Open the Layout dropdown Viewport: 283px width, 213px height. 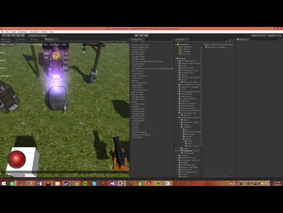274,36
